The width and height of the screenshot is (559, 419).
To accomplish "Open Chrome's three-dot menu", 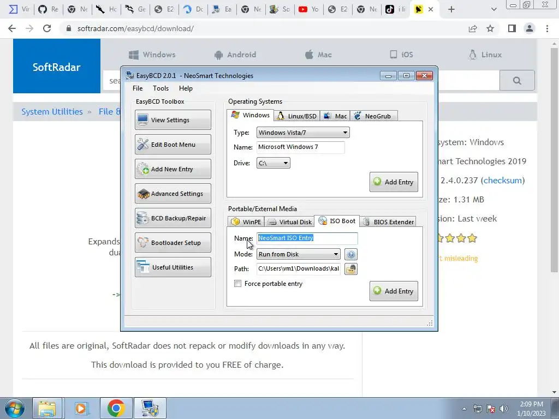I will tap(547, 28).
